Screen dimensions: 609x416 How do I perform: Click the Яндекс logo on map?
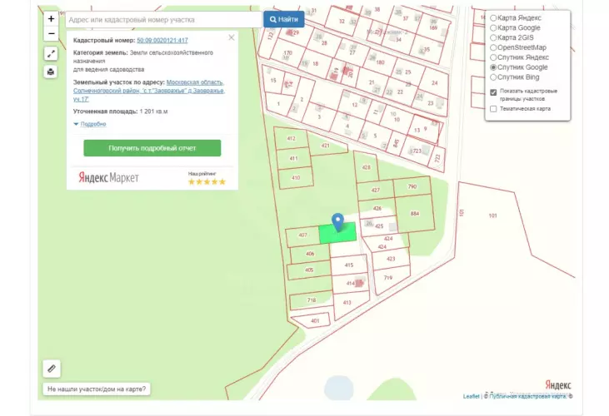click(x=558, y=385)
